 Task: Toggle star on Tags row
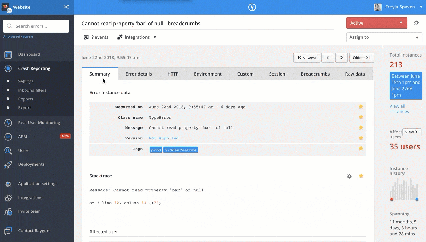coord(361,149)
